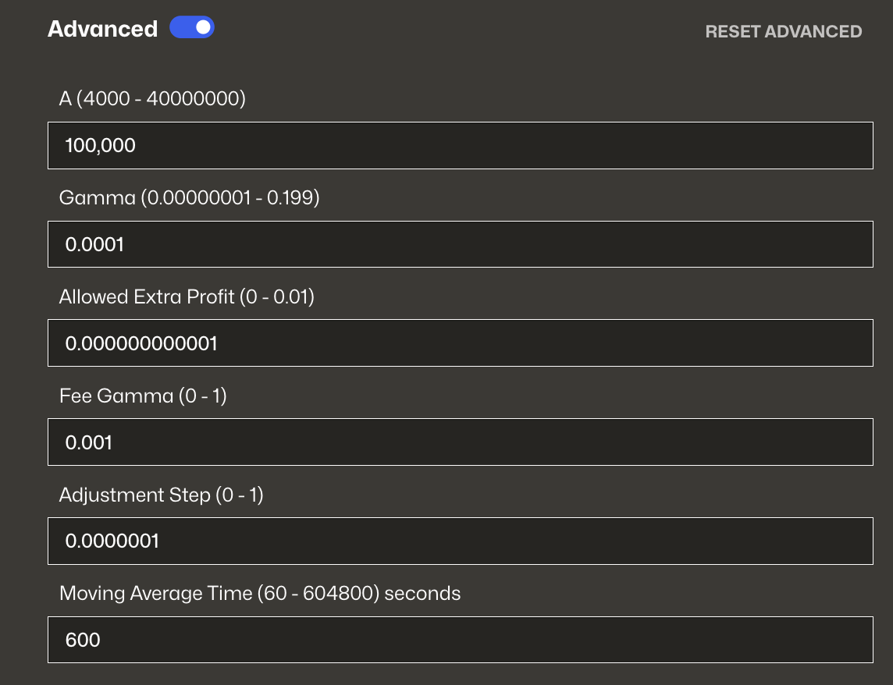893x685 pixels.
Task: Select the Fee Gamma input field
Action: coord(460,442)
